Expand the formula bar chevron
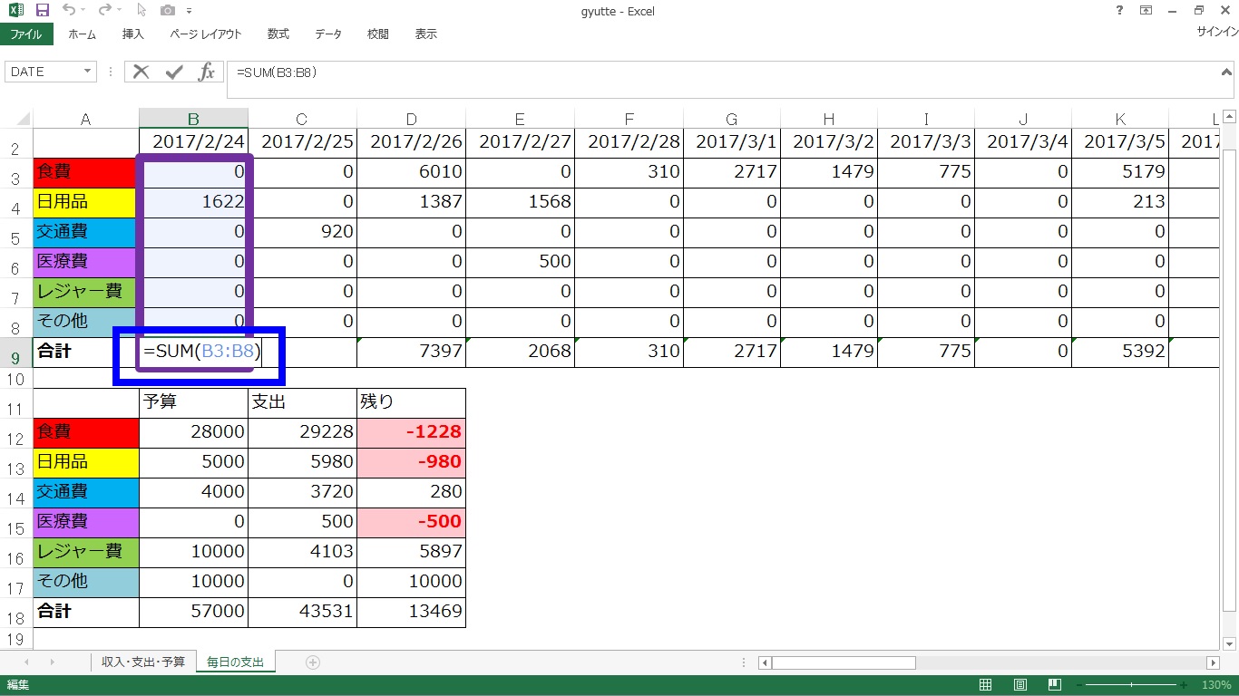The width and height of the screenshot is (1239, 696). (1227, 71)
